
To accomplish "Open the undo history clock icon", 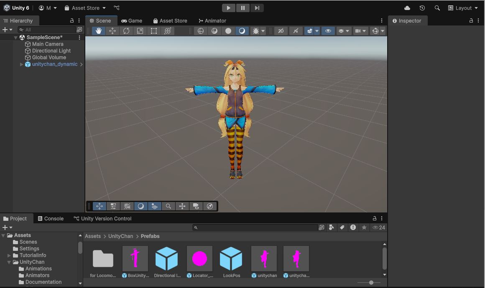I will click(422, 8).
